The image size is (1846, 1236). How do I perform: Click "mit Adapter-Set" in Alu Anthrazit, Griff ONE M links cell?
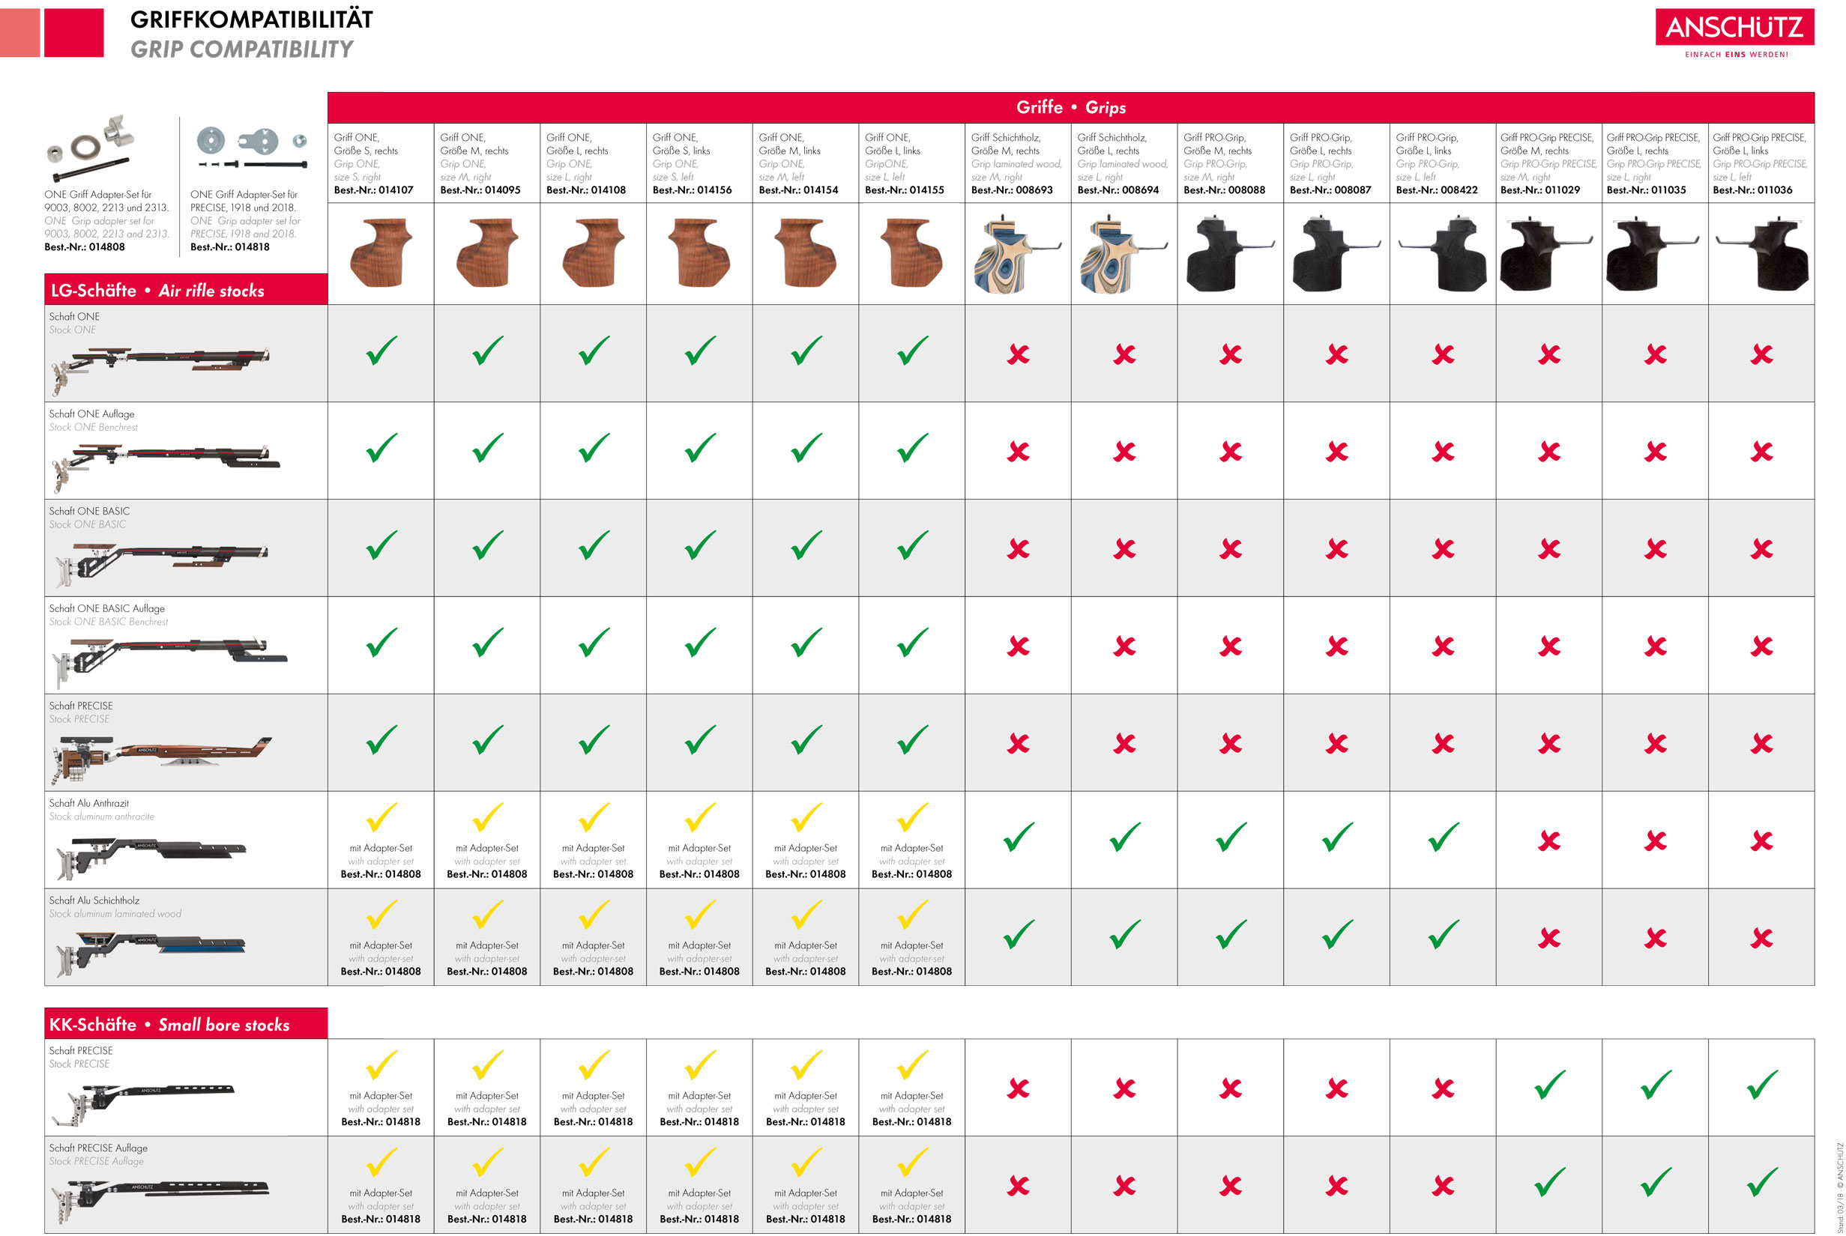(805, 848)
